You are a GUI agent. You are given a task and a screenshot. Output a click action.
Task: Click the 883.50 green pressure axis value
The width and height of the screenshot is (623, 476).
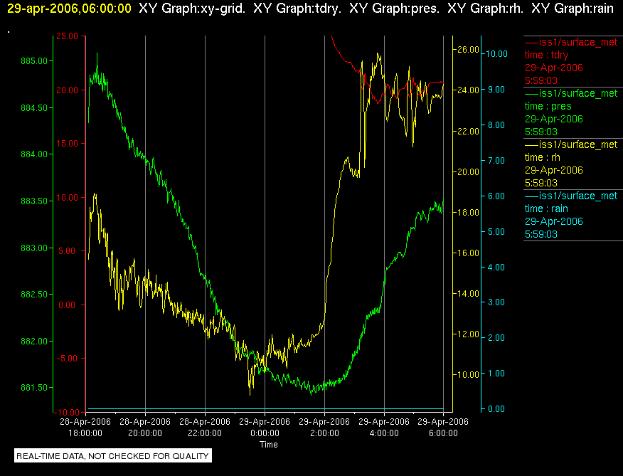34,201
